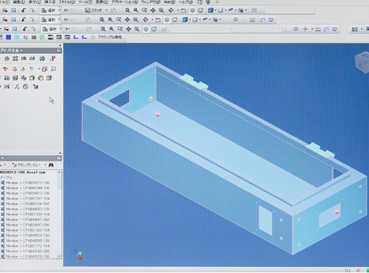Click the binoculars find icon in assembly panel
369x273 pixels.
51,165
